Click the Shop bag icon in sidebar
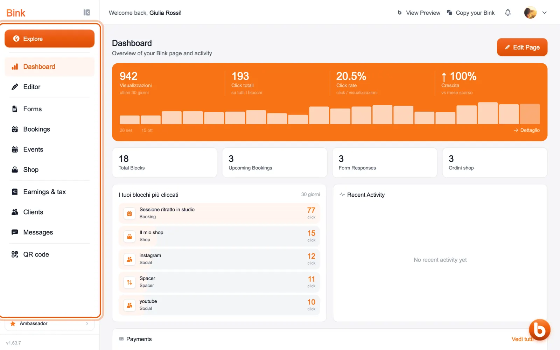 tap(15, 170)
